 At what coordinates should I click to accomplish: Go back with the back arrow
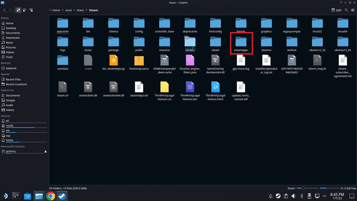tap(5, 10)
